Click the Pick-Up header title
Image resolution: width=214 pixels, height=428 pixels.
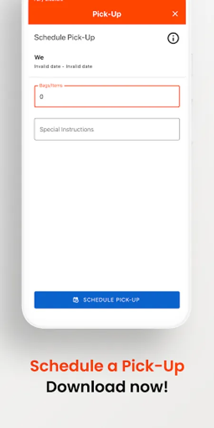click(x=107, y=14)
